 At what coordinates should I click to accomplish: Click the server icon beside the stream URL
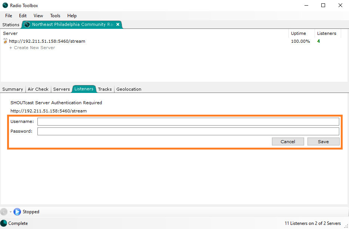5,41
